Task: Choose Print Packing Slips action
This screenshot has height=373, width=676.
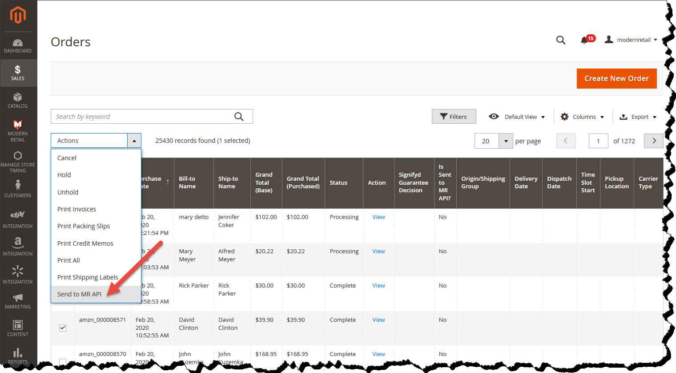Action: (x=96, y=226)
